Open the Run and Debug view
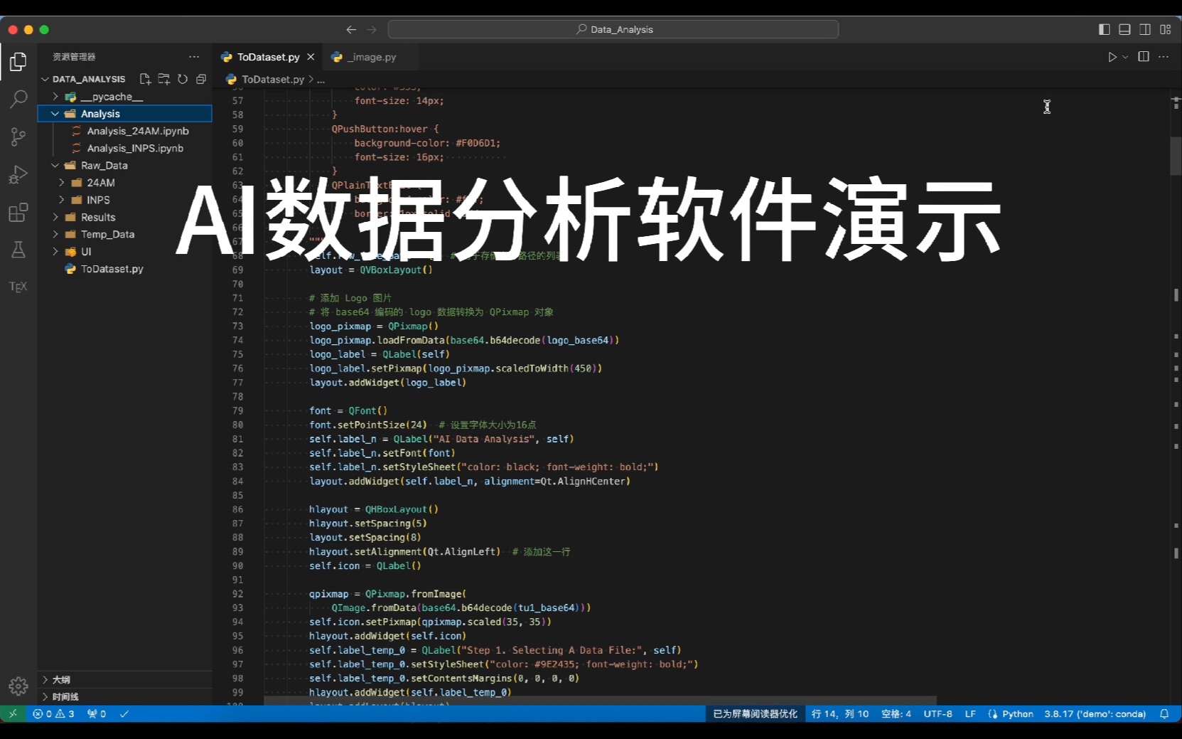1182x739 pixels. point(18,174)
